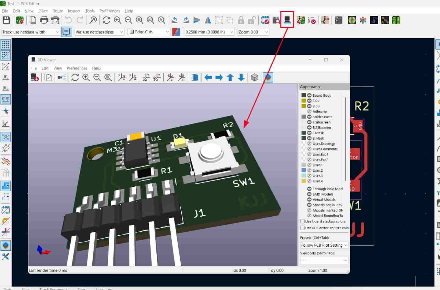Open Via sizes dropdown
Image resolution: width=440 pixels, height=290 pixels.
(99, 32)
